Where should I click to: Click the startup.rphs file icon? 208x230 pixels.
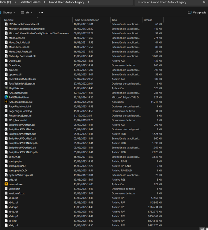click(6, 161)
